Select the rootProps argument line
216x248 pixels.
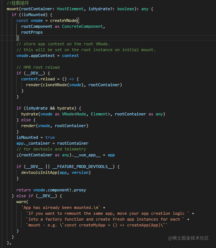click(x=32, y=32)
